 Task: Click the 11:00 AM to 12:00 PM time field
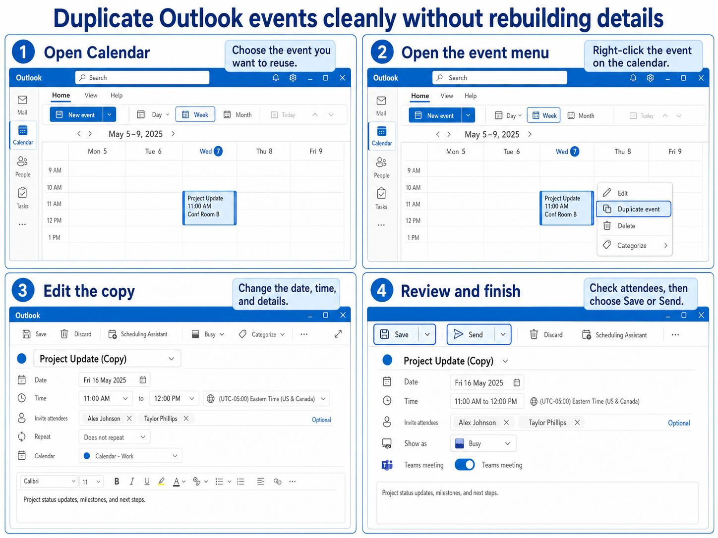coord(486,401)
